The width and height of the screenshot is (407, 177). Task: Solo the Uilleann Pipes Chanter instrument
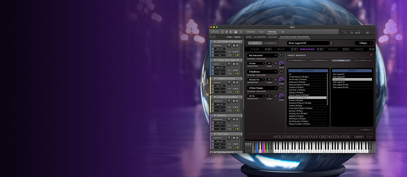pyautogui.click(x=237, y=64)
